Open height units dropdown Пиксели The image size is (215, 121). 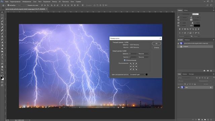(143, 57)
